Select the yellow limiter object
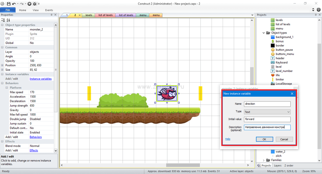322x174 pixels. 277,79
